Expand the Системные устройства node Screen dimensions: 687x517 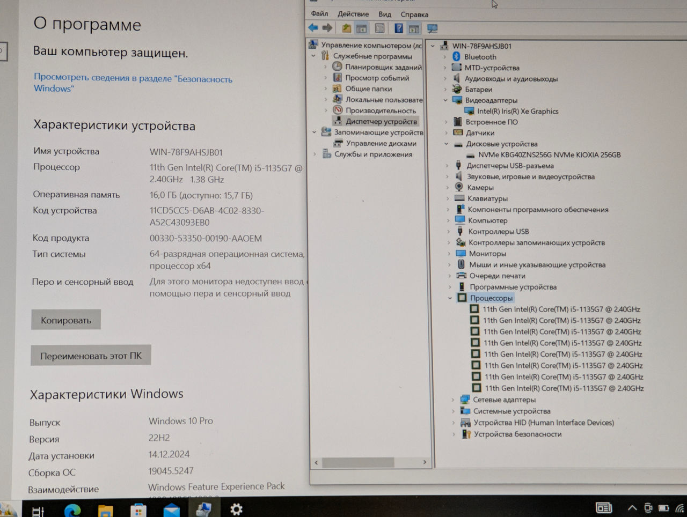453,411
